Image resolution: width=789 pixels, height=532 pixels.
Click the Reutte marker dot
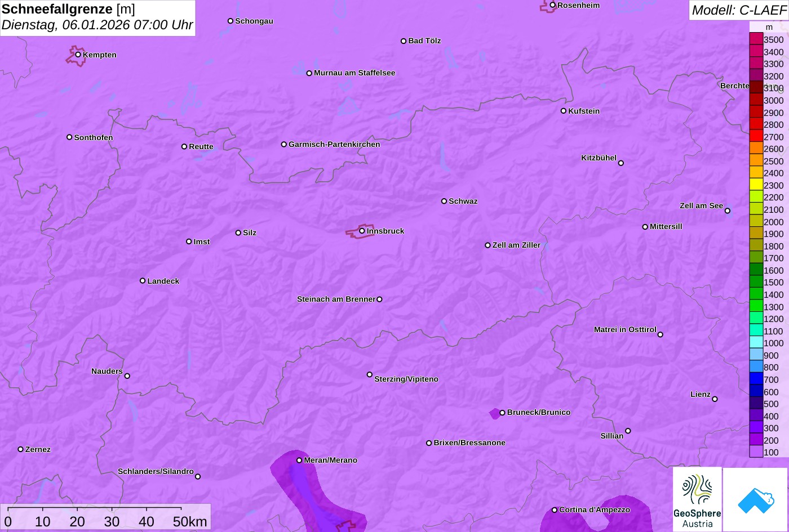[184, 146]
